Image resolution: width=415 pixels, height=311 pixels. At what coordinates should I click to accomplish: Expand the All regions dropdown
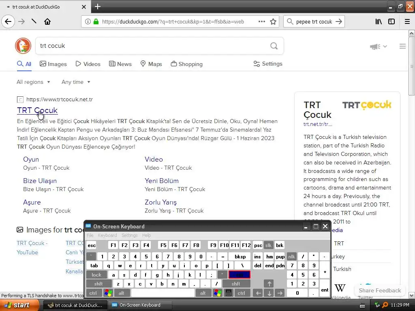tap(33, 82)
